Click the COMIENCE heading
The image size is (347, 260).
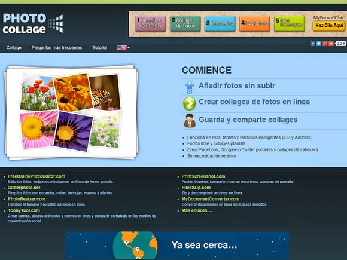[206, 71]
